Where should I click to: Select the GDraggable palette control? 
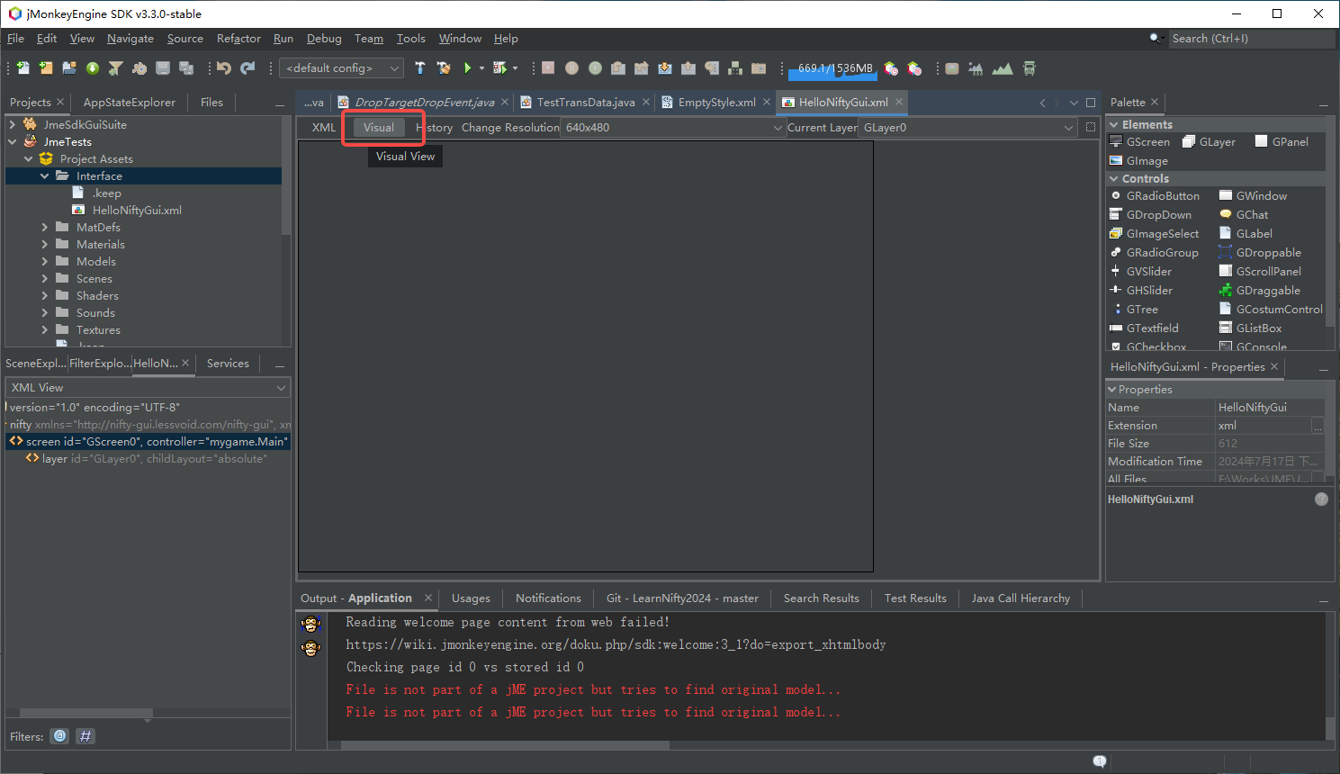pos(1260,291)
